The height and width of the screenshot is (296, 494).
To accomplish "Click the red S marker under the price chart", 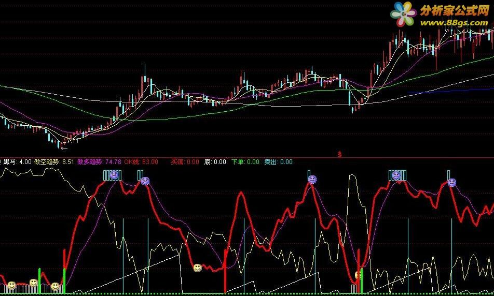I will [339, 154].
